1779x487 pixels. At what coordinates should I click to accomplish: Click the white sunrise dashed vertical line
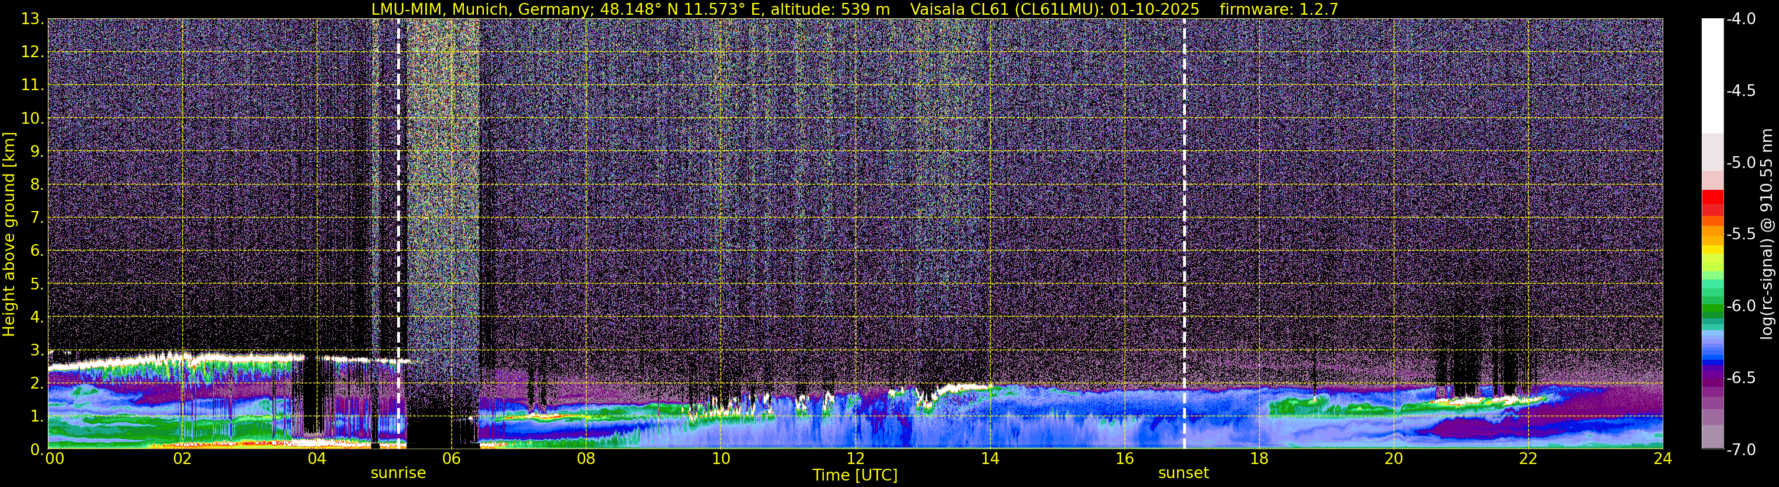(398, 233)
